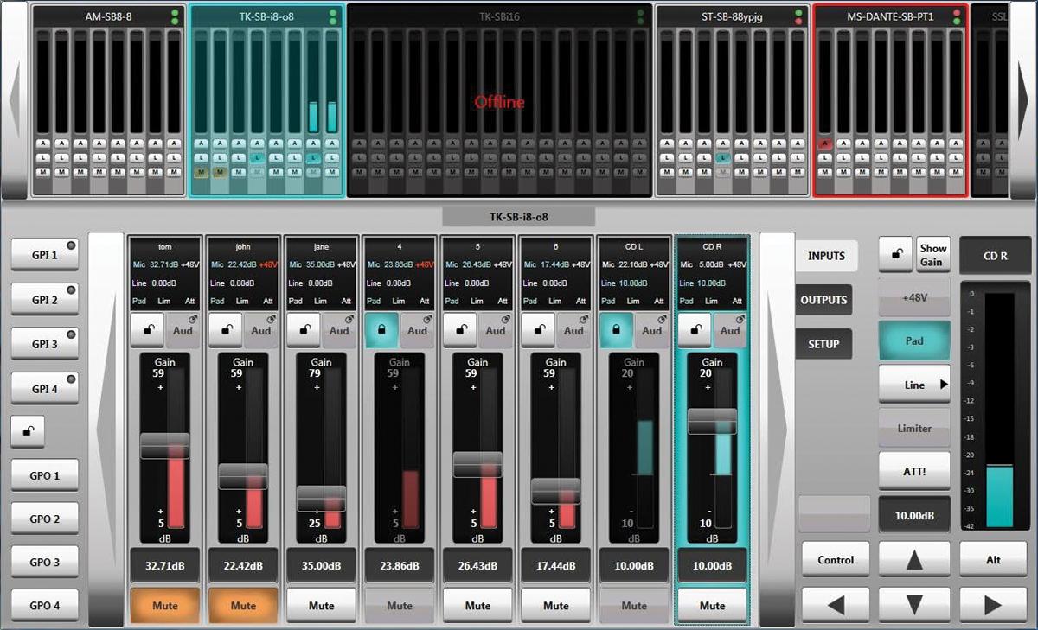Screen dimensions: 1038x630
Task: Disable the Pad button for CD R
Action: coord(914,341)
